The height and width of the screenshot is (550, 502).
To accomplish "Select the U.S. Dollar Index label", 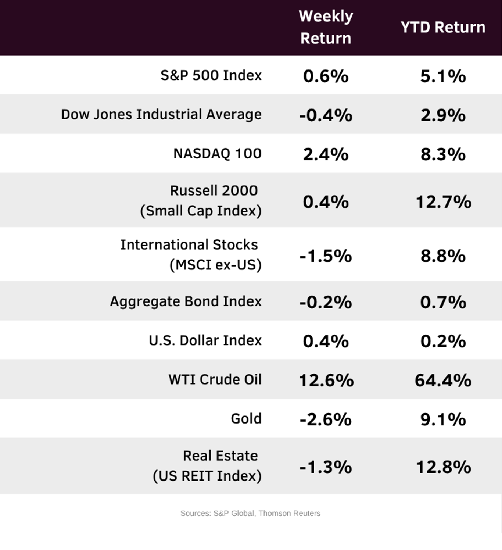I will tap(205, 340).
